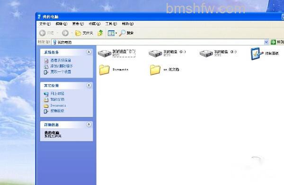Open the Views icon dropdown
The height and width of the screenshot is (185, 284).
[x=112, y=33]
